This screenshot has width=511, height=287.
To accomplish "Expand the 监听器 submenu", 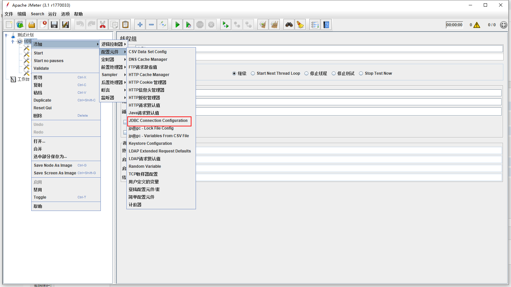I will [x=113, y=98].
